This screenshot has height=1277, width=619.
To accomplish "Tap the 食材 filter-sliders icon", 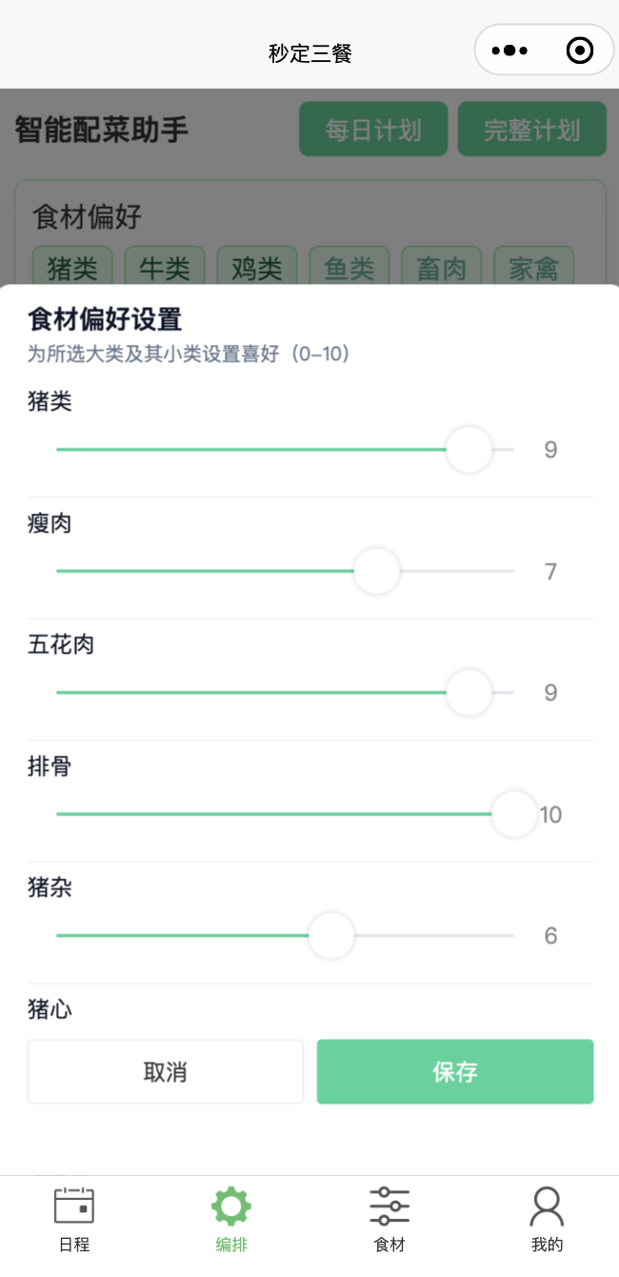I will point(389,1204).
